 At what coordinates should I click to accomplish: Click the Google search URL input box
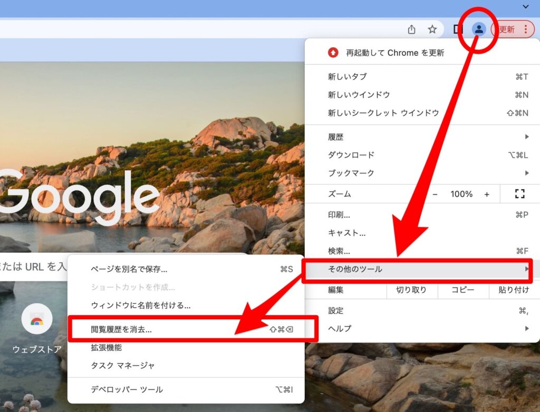[x=33, y=267]
